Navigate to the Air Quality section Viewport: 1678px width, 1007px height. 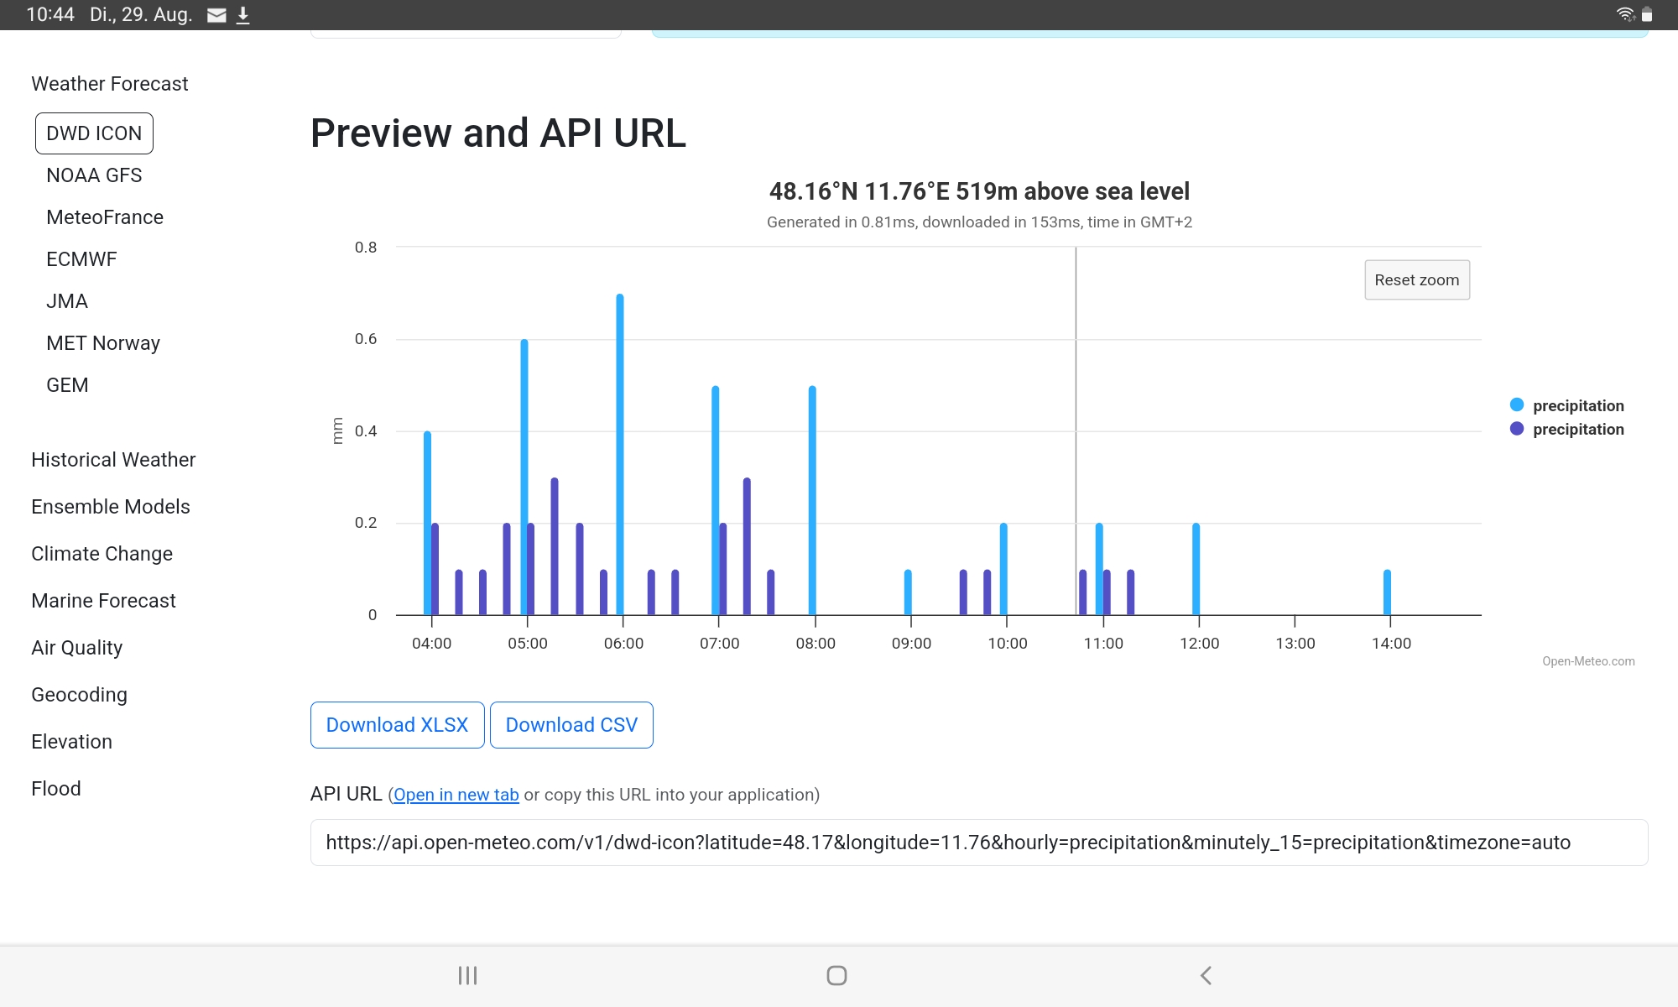click(76, 647)
